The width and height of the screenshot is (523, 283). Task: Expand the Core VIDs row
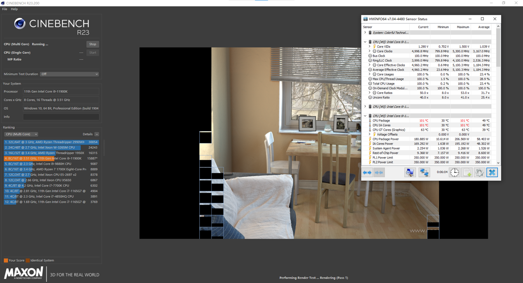370,47
